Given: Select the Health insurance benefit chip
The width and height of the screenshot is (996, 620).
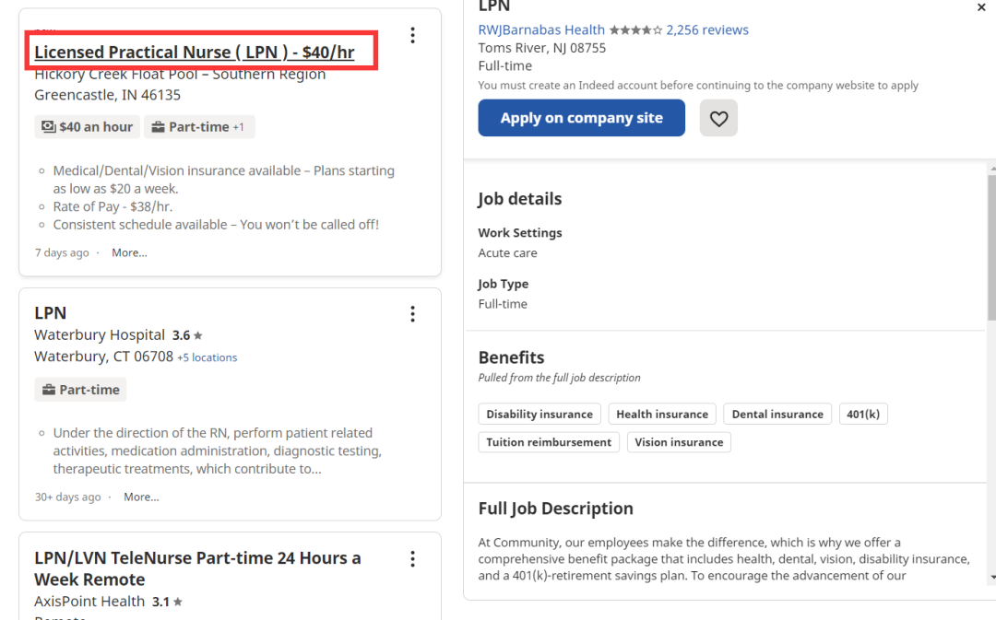Looking at the screenshot, I should click(662, 415).
